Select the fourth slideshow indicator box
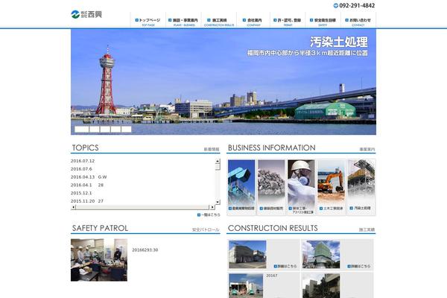The image size is (447, 298). [x=115, y=130]
